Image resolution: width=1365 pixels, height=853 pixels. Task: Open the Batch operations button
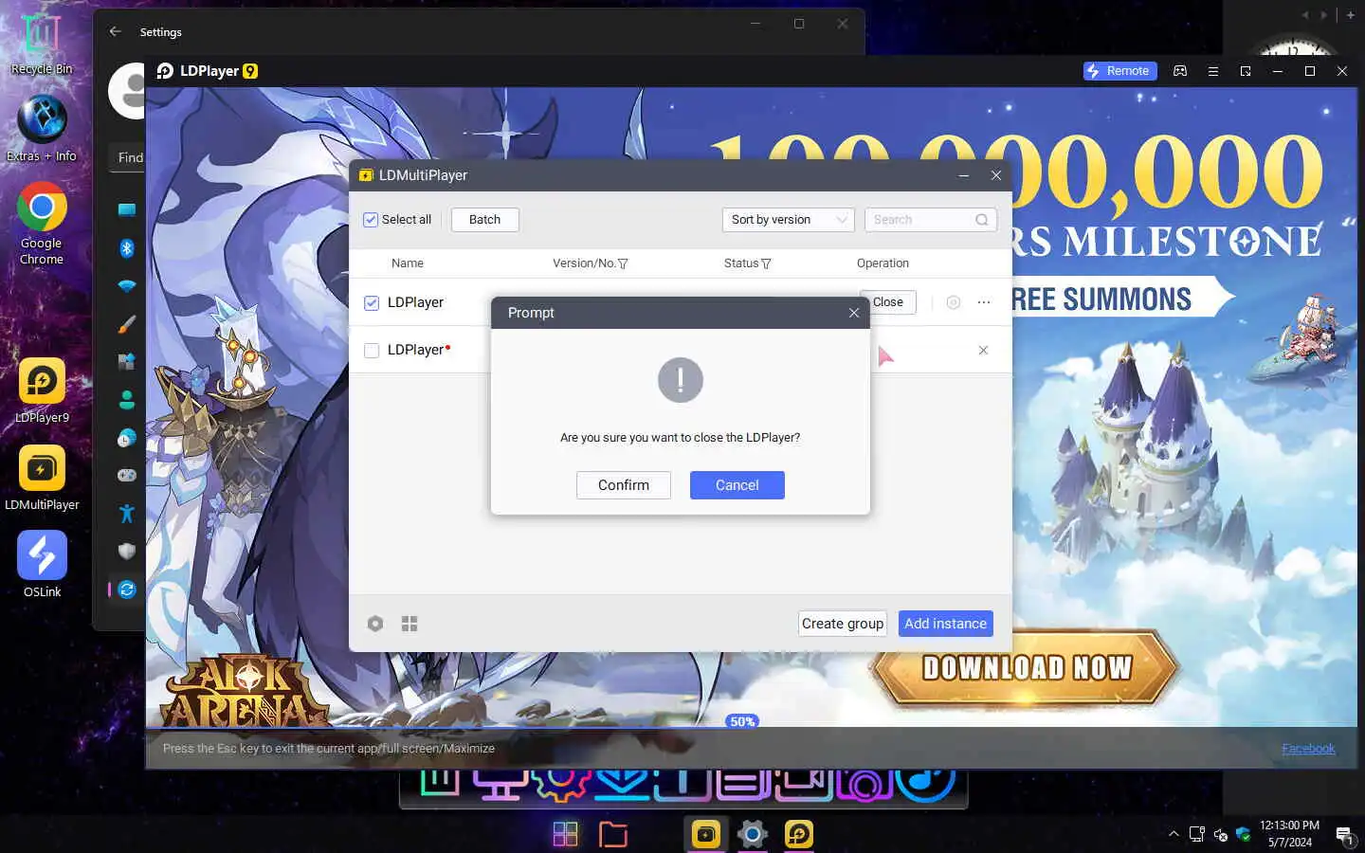484,220
